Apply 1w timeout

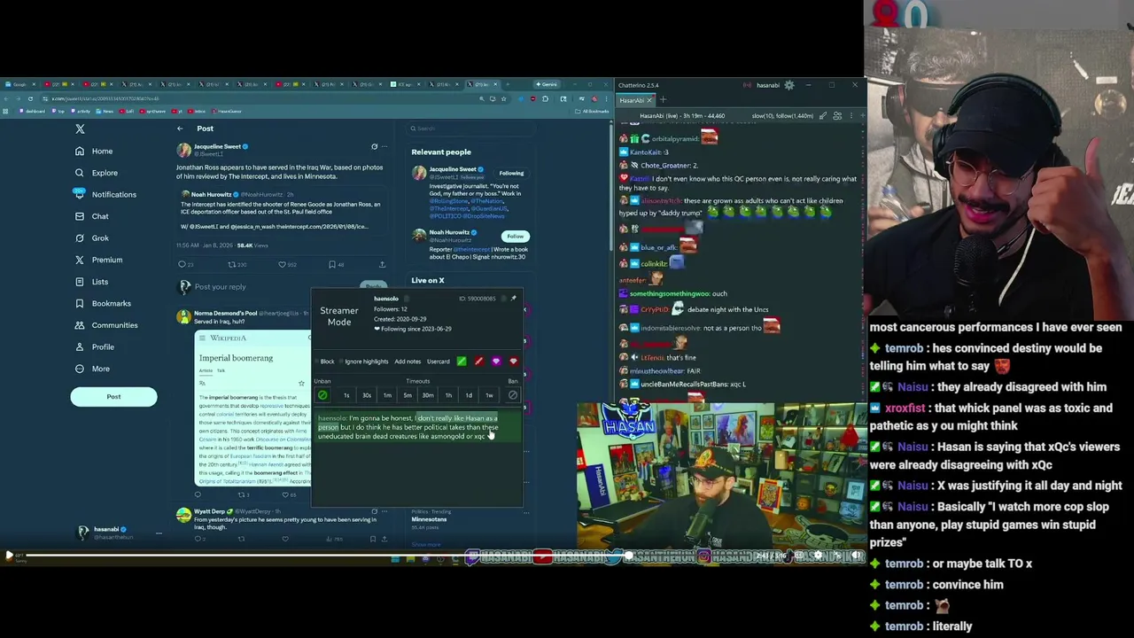pyautogui.click(x=489, y=395)
